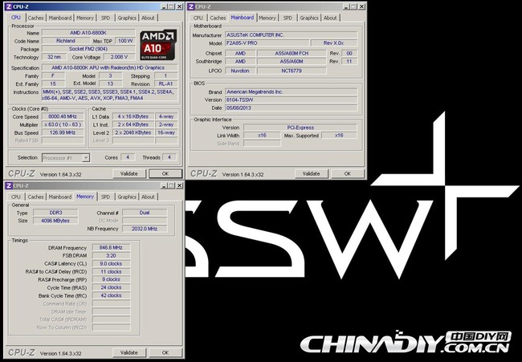Click the Bank Cycle Time value 42 clocks
522x362 pixels.
tap(111, 295)
